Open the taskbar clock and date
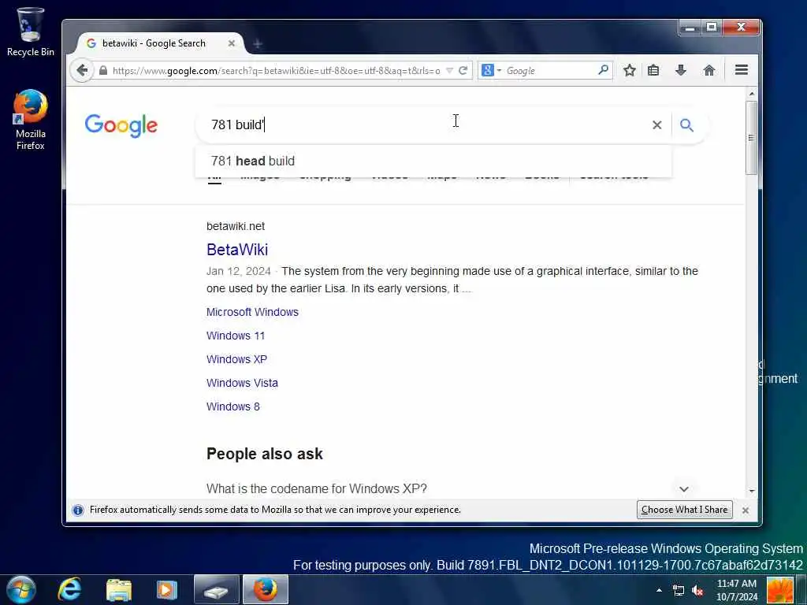 (x=737, y=590)
